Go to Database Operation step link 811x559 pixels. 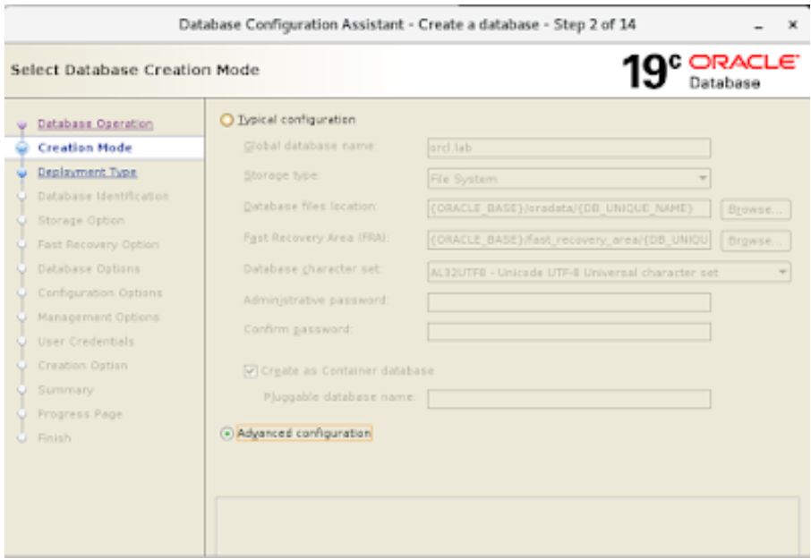[x=95, y=124]
